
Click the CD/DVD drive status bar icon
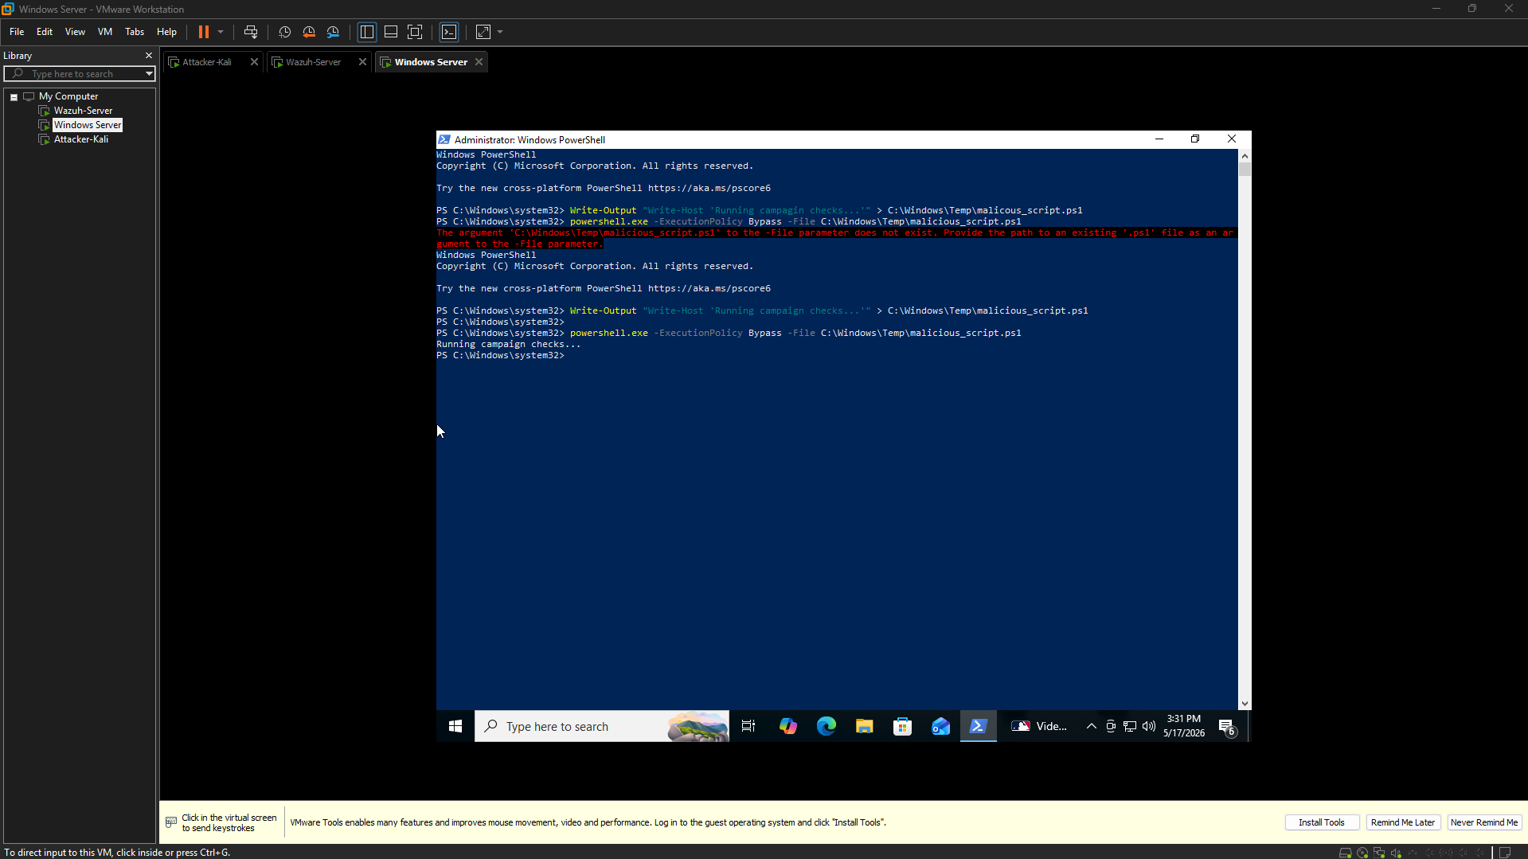[x=1362, y=853]
